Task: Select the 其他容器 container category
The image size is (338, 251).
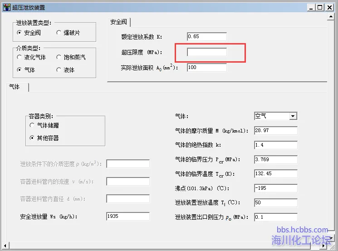Action: [x=32, y=138]
